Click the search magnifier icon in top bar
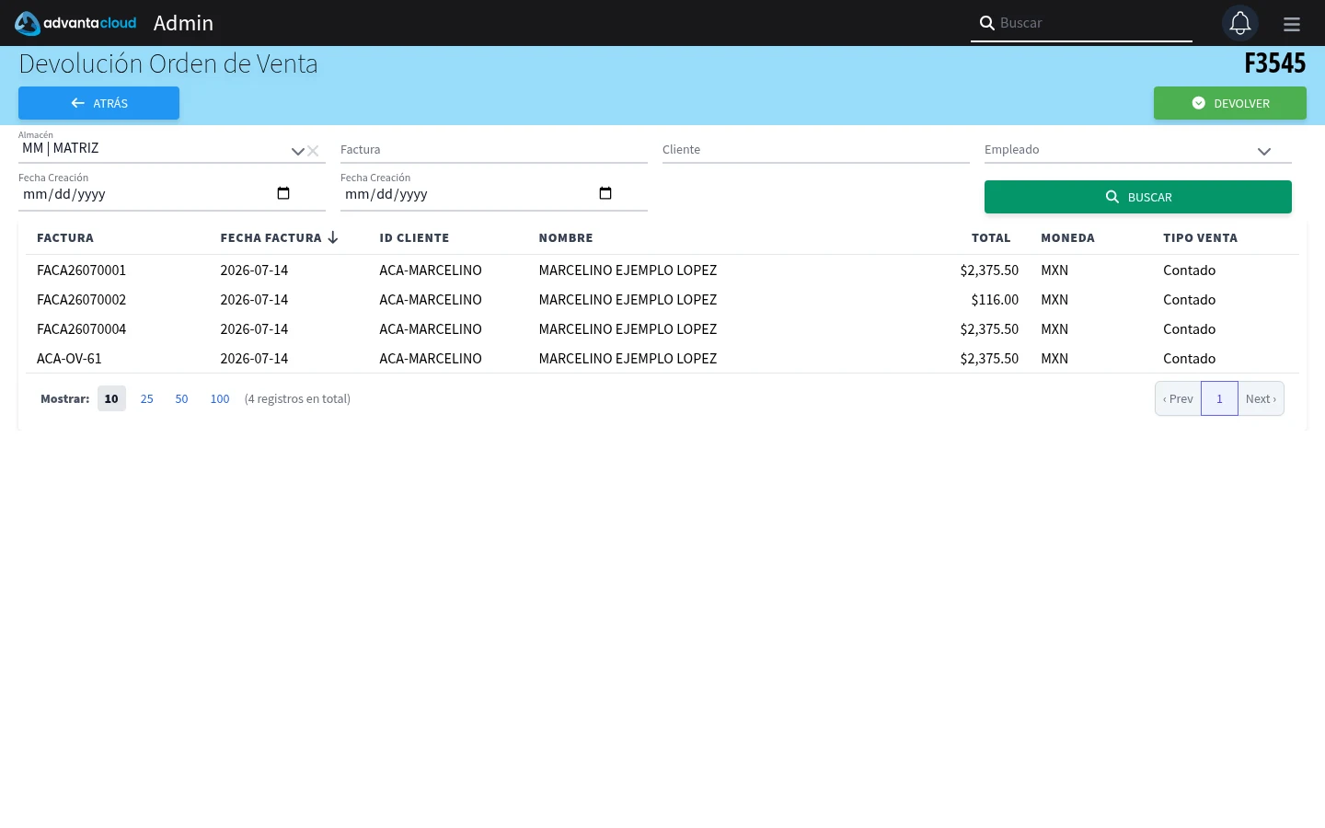 (986, 23)
